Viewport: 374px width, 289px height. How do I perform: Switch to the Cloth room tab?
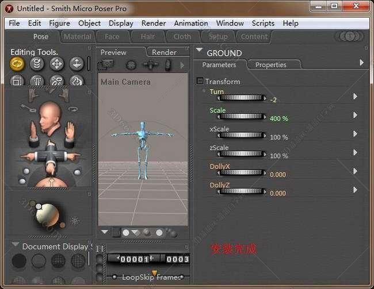[x=182, y=37]
